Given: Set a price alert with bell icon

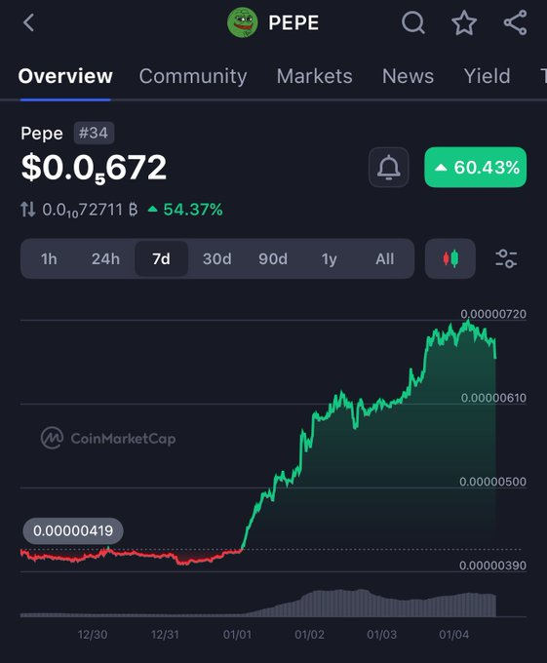Looking at the screenshot, I should tap(388, 168).
